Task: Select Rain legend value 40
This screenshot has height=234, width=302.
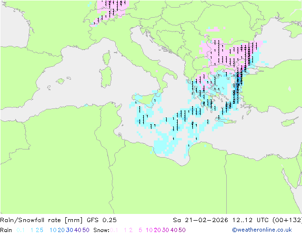Action: [78, 230]
